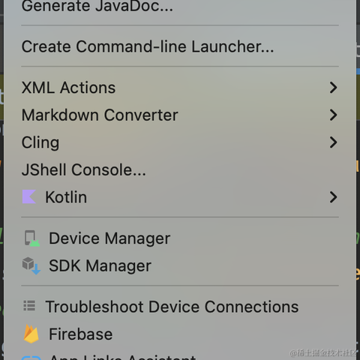Image resolution: width=360 pixels, height=360 pixels.
Task: Click the Troubleshoot Device Connections list icon
Action: click(x=29, y=306)
